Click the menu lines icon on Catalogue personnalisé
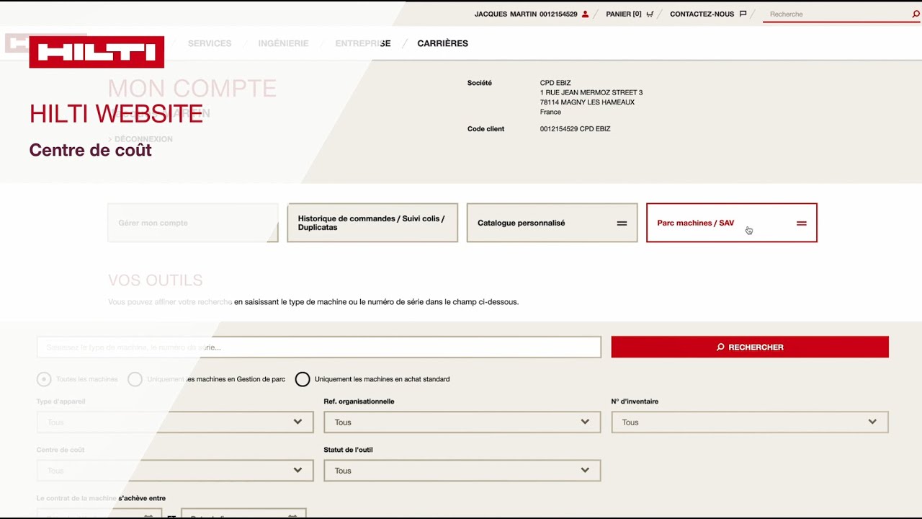Image resolution: width=922 pixels, height=519 pixels. [622, 223]
